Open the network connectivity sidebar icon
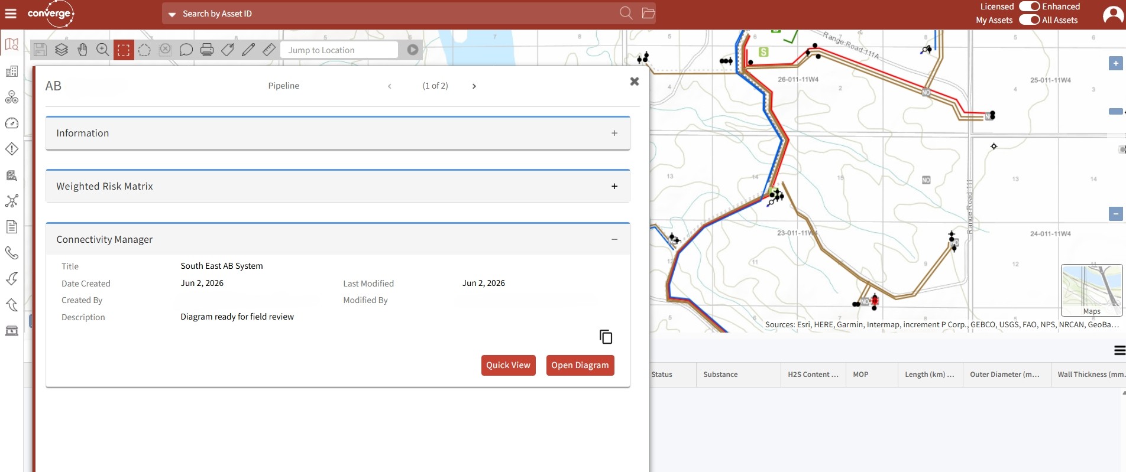The image size is (1126, 472). pyautogui.click(x=12, y=201)
